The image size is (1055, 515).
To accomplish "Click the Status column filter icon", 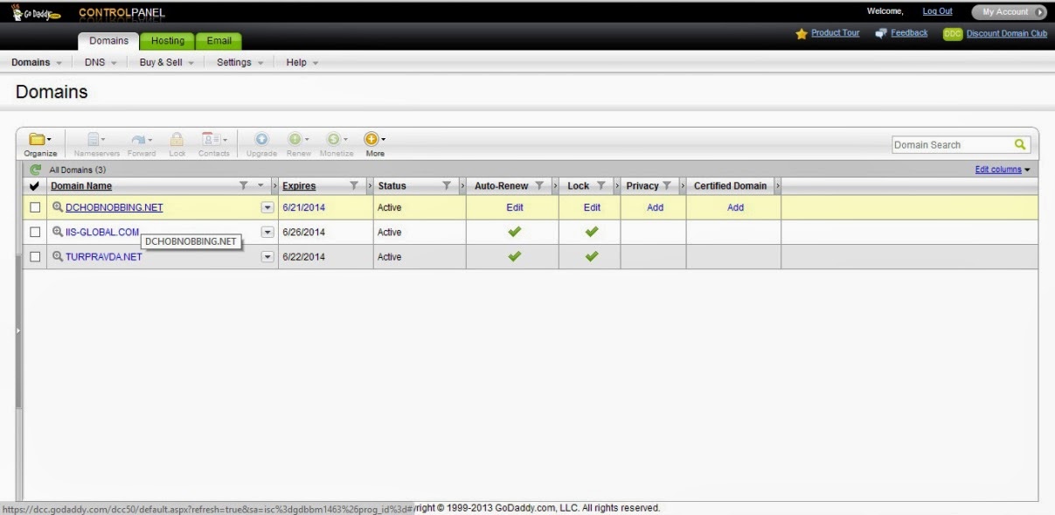I will coord(447,185).
